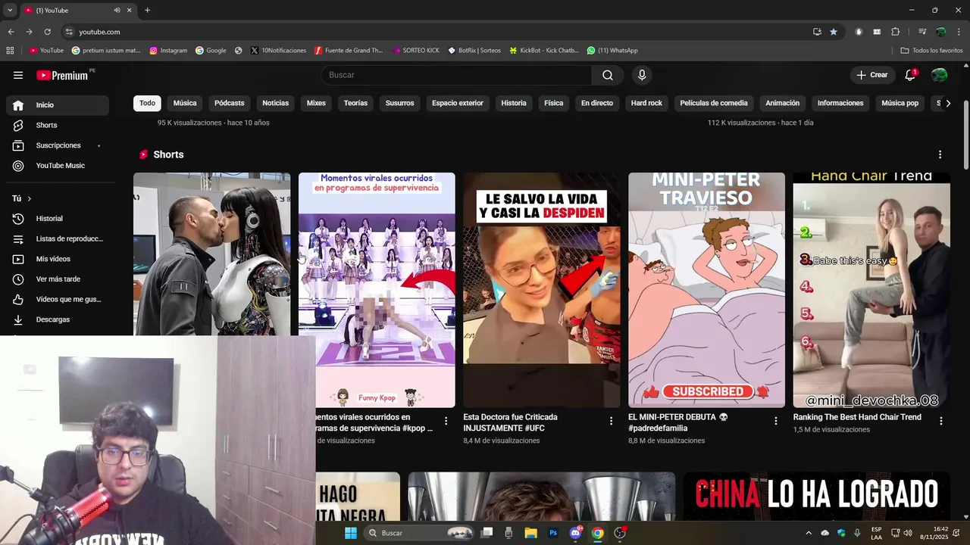Open the Chrome three-dot menu
This screenshot has height=545, width=970.
(959, 32)
